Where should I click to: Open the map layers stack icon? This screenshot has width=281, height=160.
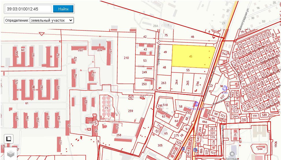point(11,154)
